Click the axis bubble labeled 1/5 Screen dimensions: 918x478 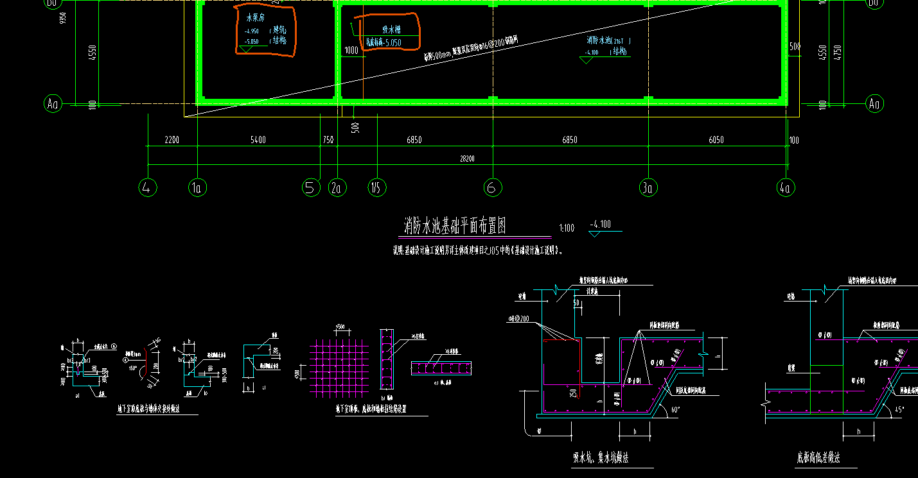[377, 187]
